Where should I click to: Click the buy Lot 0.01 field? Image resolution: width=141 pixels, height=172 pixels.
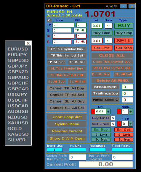[x=97, y=26]
